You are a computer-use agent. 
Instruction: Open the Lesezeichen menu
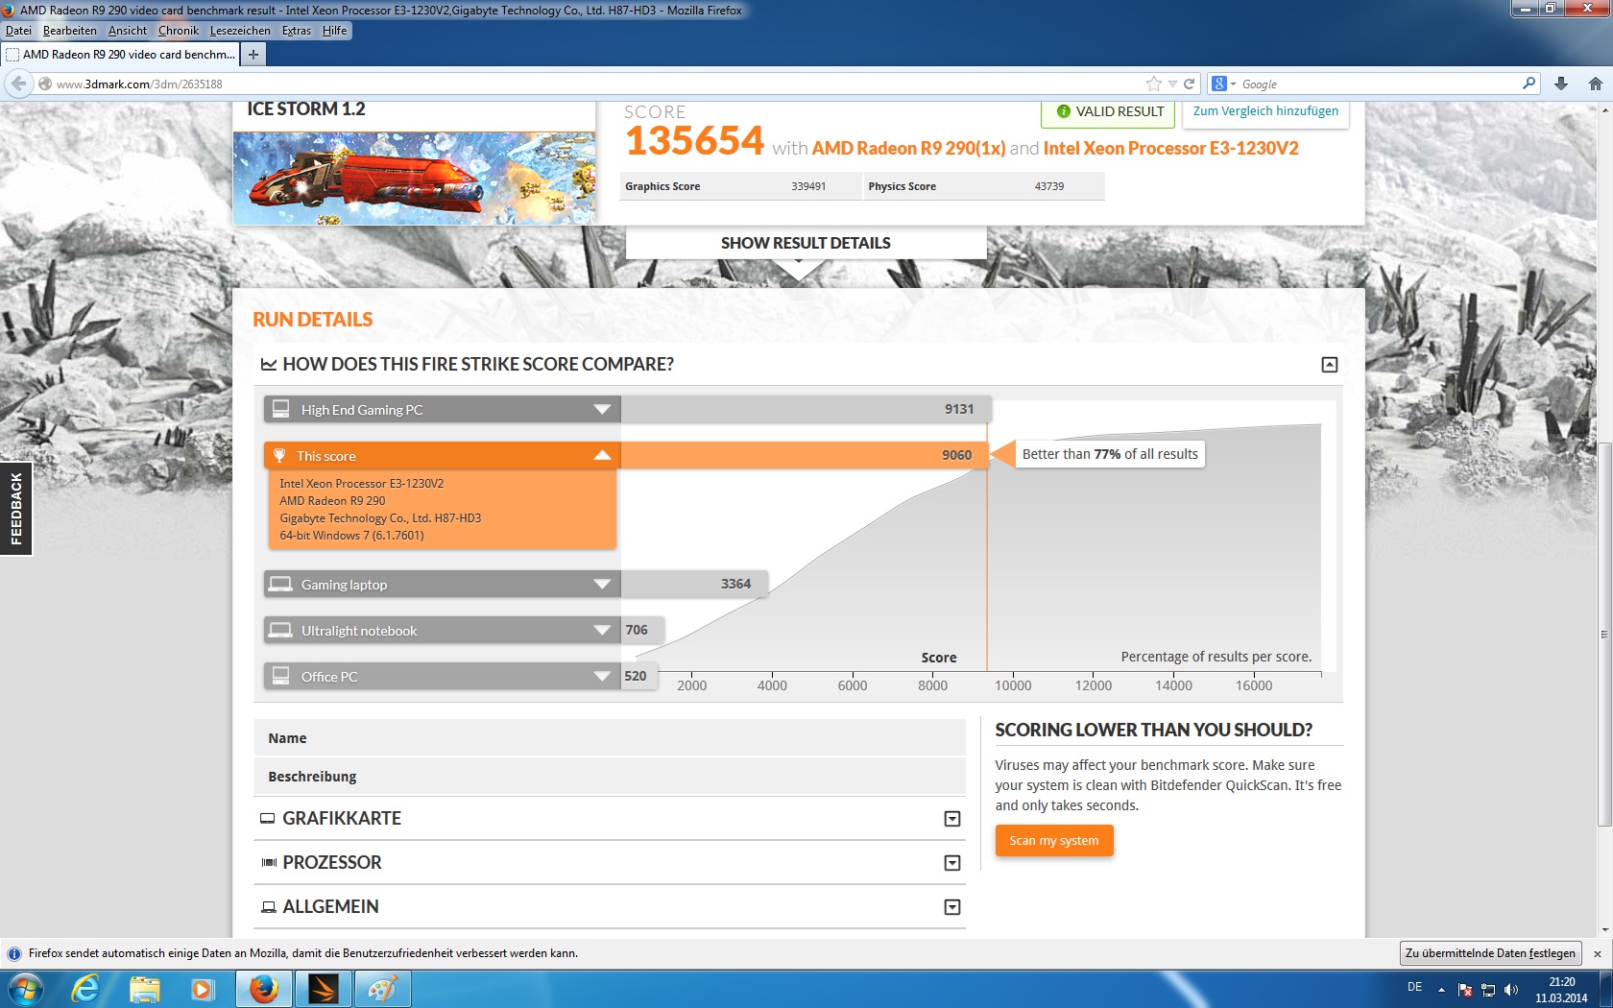pos(240,31)
